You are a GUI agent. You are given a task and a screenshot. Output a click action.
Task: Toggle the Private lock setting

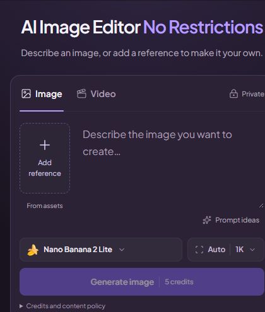(x=247, y=94)
